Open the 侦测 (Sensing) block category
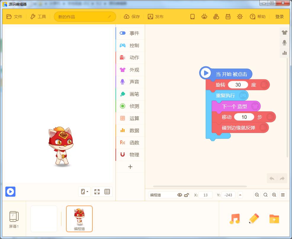 129,106
